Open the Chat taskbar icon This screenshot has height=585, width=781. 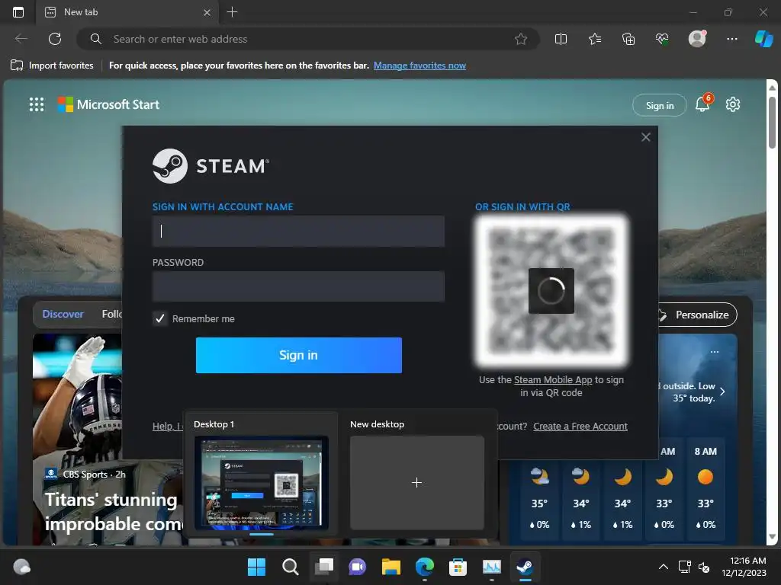[358, 567]
